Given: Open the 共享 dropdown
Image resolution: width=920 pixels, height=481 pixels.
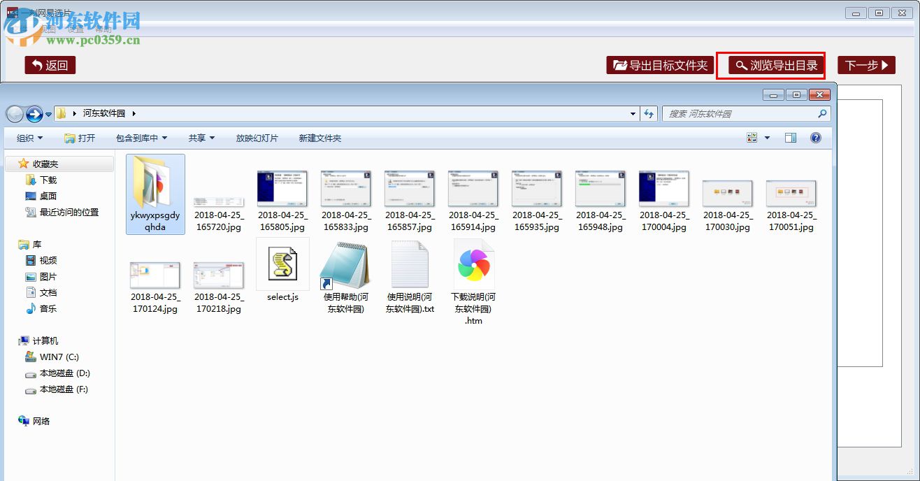Looking at the screenshot, I should click(x=201, y=138).
